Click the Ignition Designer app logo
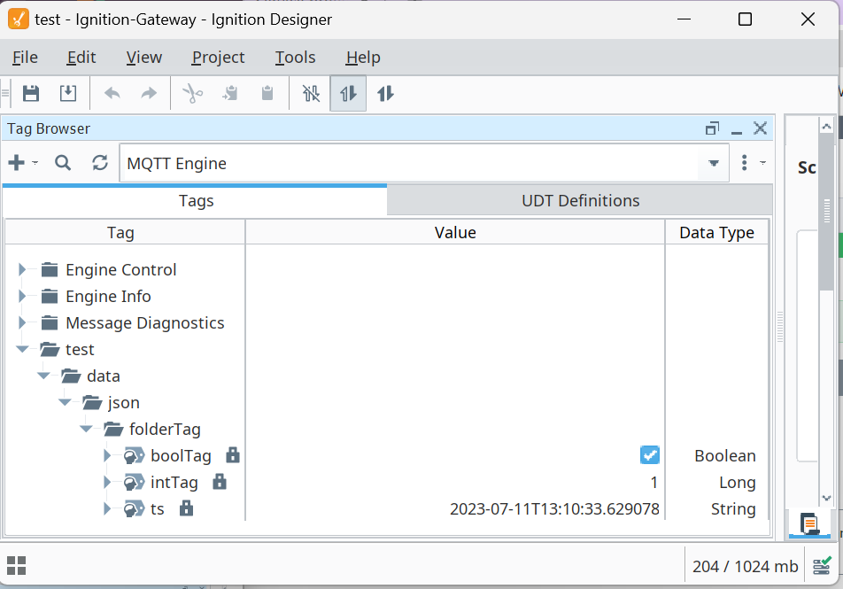Screen dimensions: 843x589 coord(19,19)
